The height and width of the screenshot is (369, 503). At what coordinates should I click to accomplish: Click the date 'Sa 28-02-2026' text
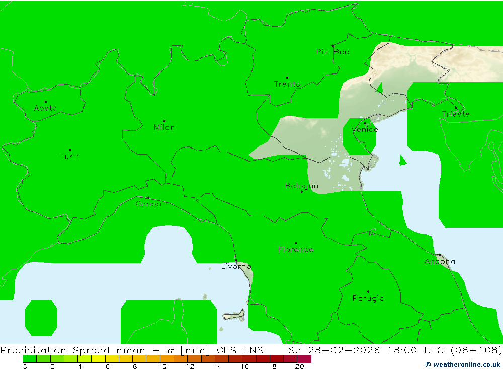[x=334, y=350]
